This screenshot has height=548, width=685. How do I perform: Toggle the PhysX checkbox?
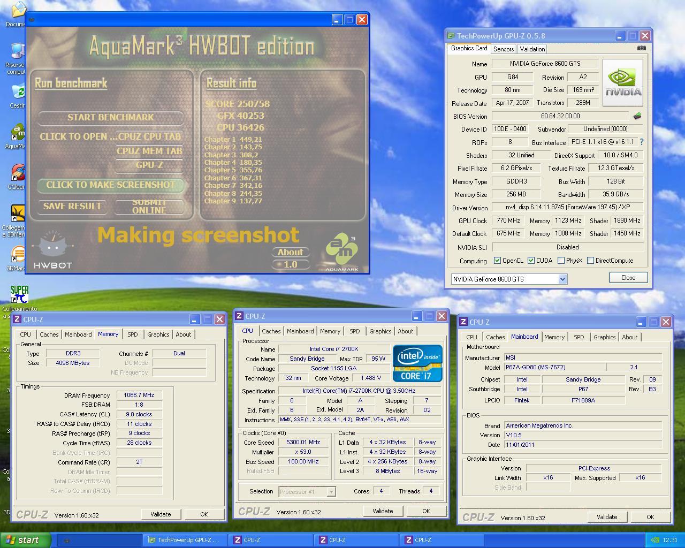coord(561,261)
